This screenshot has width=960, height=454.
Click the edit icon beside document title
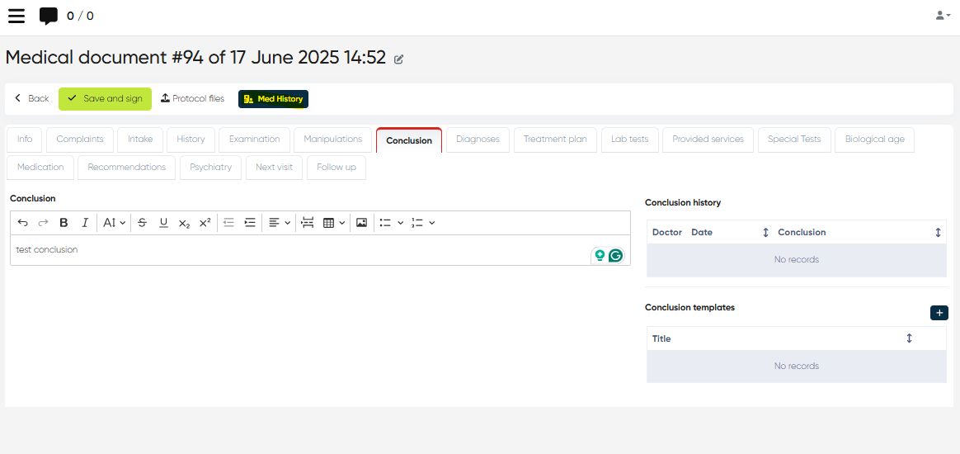pyautogui.click(x=399, y=59)
